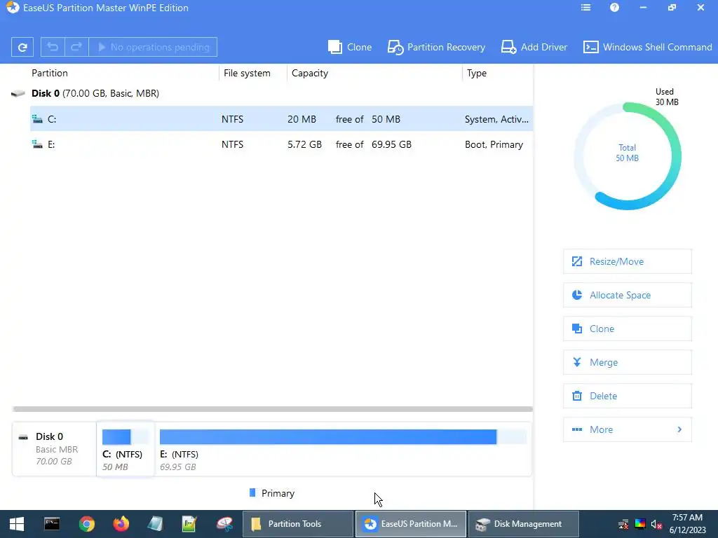Click the network tray icon
This screenshot has width=718, height=538.
pos(623,524)
